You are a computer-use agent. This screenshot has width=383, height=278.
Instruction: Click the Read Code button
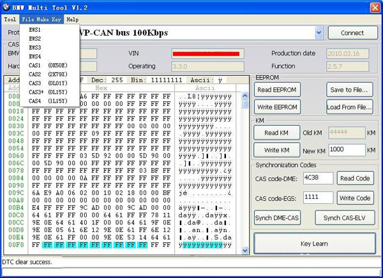pyautogui.click(x=355, y=178)
